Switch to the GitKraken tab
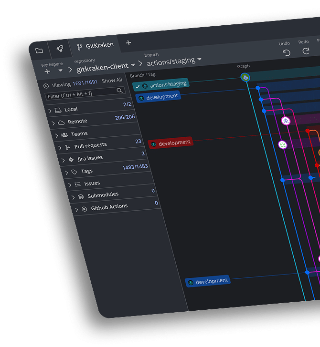This screenshot has height=347, width=320. click(96, 46)
